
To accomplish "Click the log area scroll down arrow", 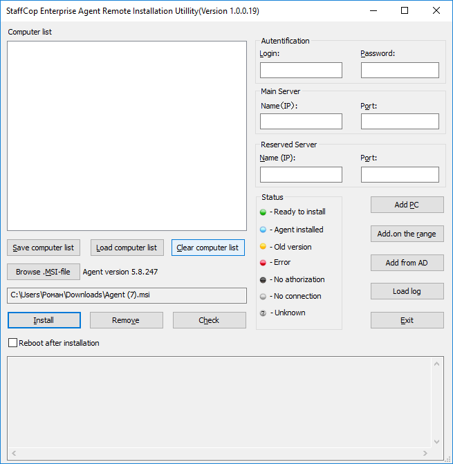I will tap(438, 441).
